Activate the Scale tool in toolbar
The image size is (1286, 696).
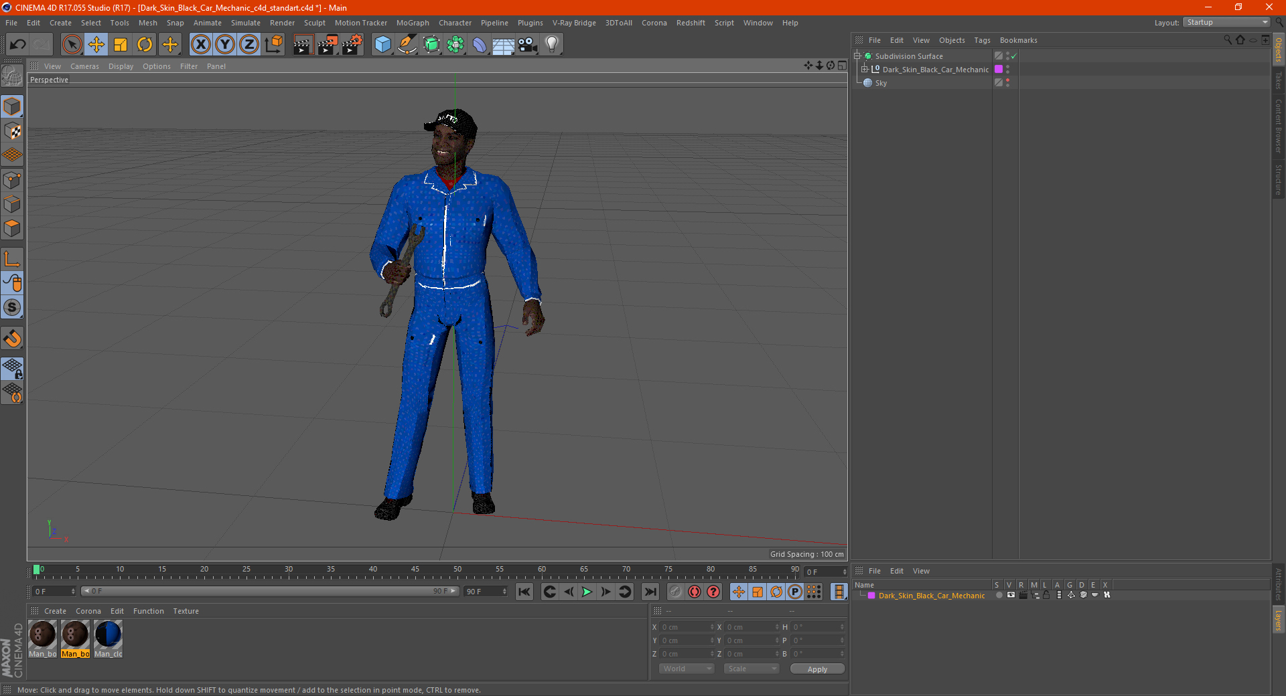coord(121,45)
